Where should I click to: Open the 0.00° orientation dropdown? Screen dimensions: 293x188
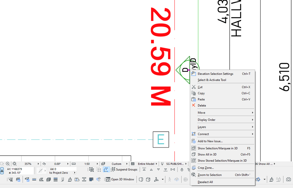(x=68, y=164)
